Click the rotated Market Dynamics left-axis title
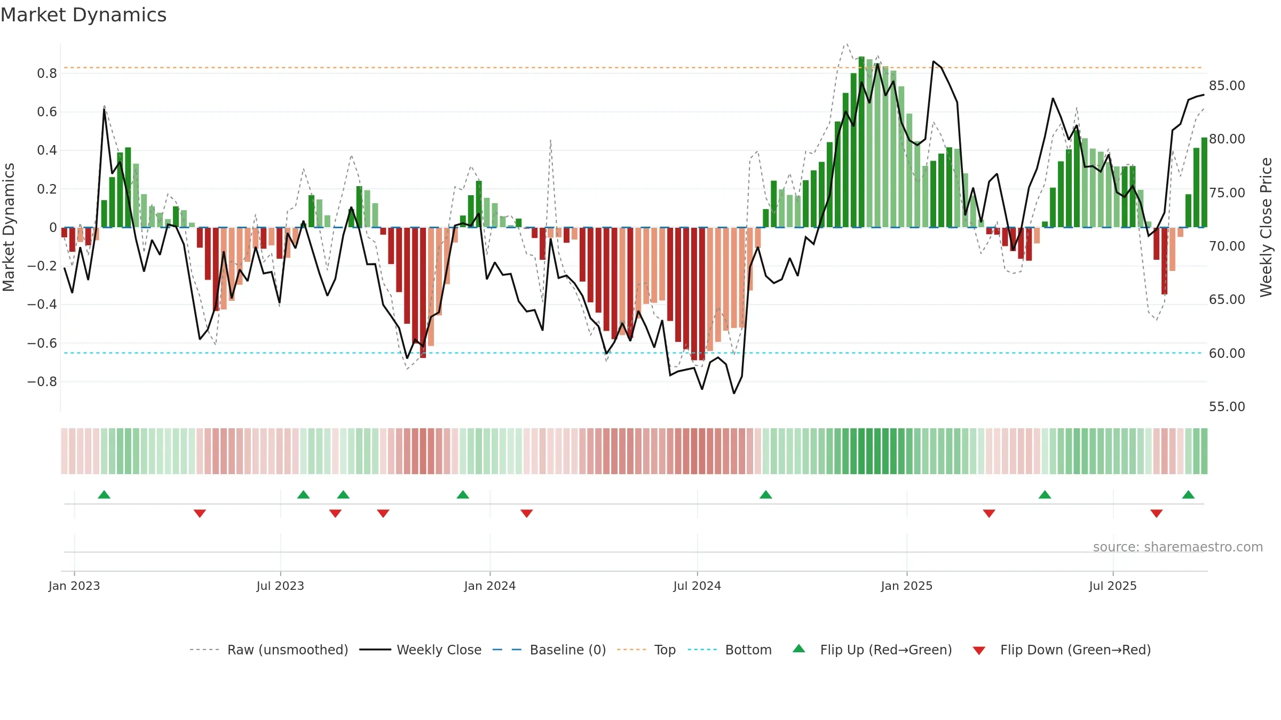 pos(9,227)
